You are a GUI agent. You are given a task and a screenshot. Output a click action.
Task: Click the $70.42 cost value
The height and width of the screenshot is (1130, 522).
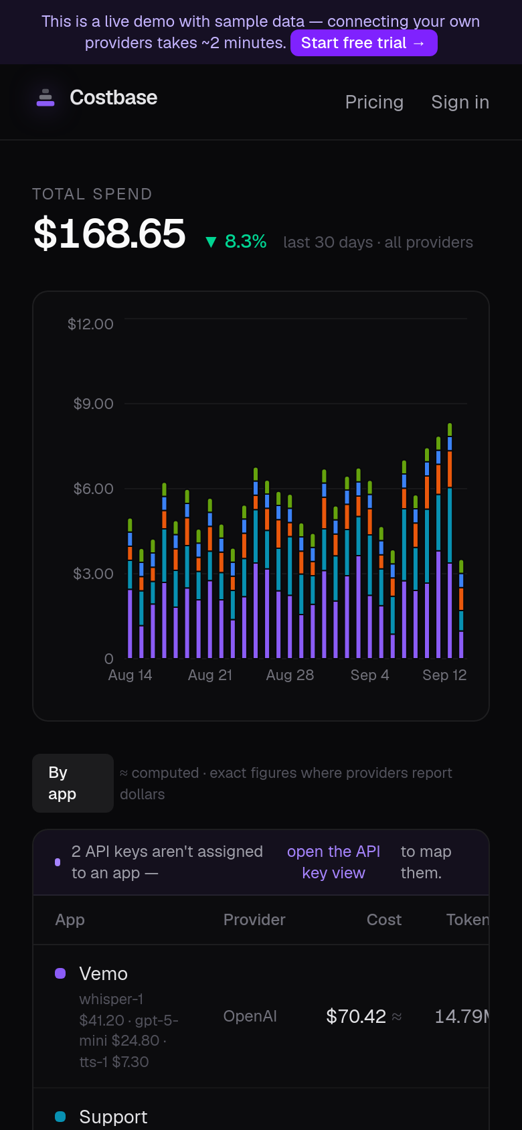(356, 1016)
